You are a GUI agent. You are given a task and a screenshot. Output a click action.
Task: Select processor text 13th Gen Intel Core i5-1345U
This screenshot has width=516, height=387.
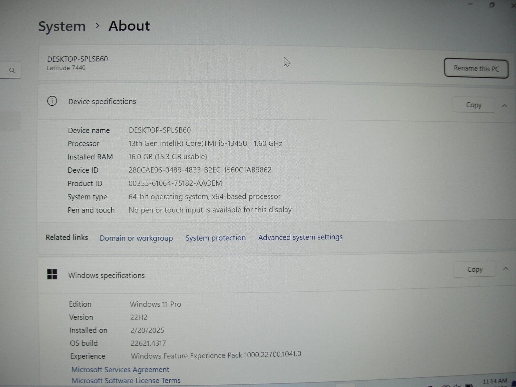pos(188,143)
